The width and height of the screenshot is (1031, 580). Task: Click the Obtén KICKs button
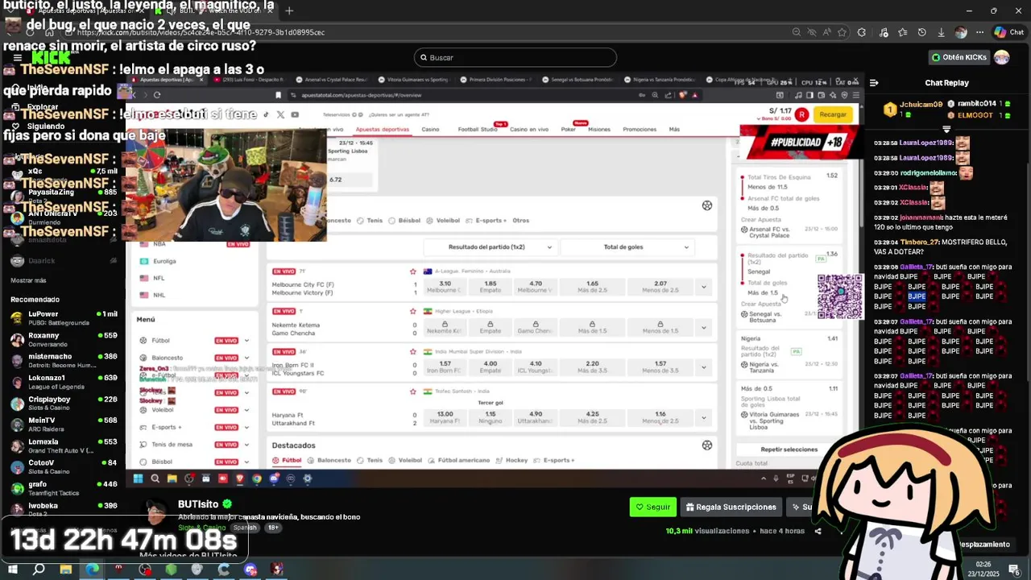[x=959, y=57]
